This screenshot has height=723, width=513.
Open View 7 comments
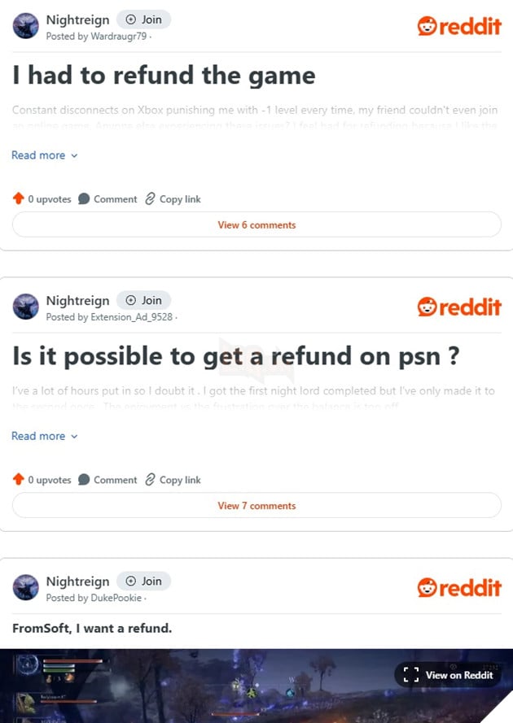256,505
